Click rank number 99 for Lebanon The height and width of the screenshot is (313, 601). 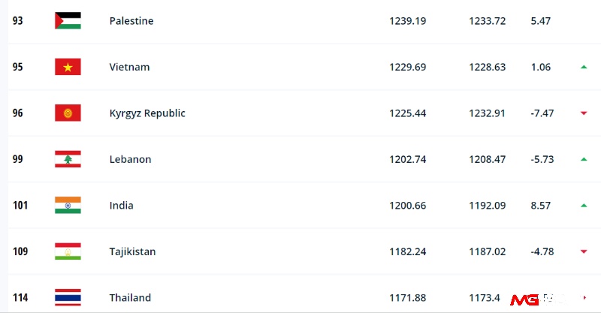tap(17, 159)
